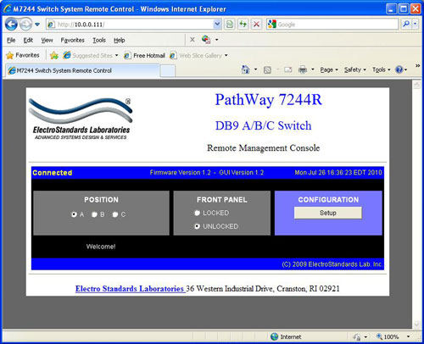Select position B radio button

coord(94,214)
